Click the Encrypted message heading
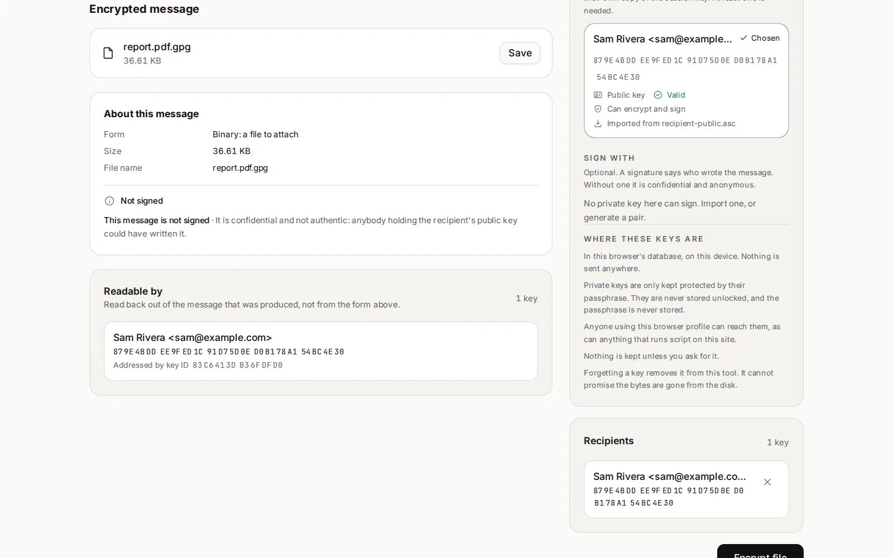This screenshot has width=893, height=558. pyautogui.click(x=144, y=9)
